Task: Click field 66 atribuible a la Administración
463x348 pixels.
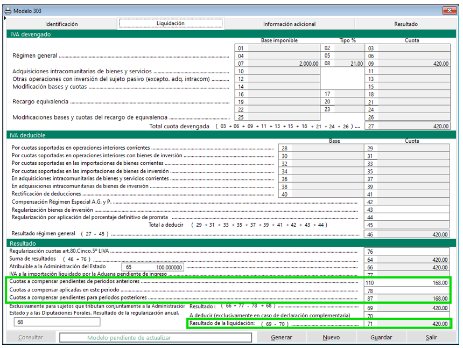Action: pos(406,267)
